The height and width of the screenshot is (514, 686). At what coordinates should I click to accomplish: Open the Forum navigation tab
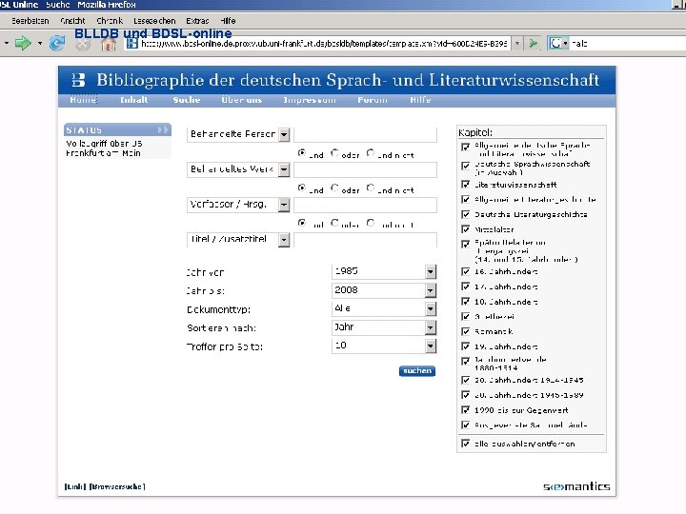point(373,100)
